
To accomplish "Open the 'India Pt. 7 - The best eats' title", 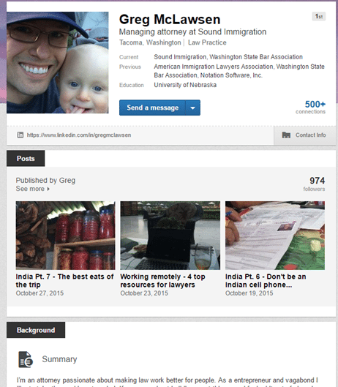I will [64, 280].
